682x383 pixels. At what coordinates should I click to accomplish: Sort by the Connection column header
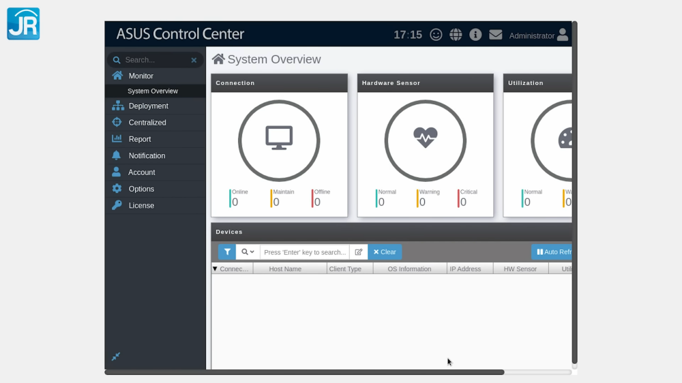(x=233, y=269)
